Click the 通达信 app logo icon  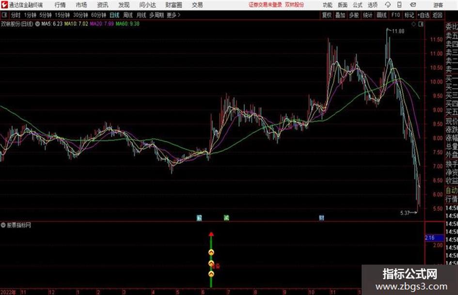tap(4, 5)
